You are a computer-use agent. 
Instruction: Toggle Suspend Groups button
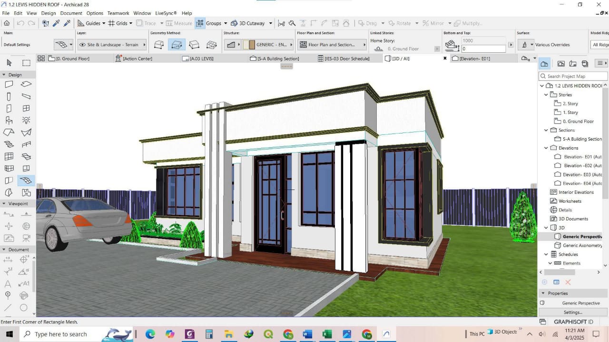click(x=200, y=23)
